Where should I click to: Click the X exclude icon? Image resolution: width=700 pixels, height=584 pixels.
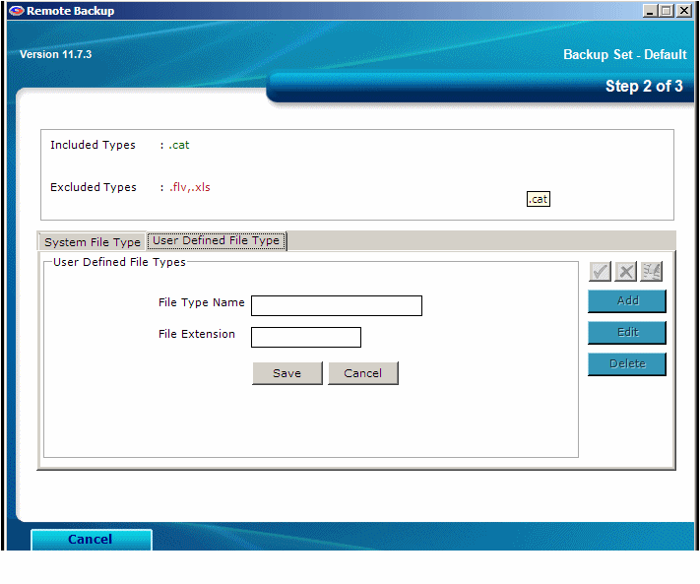coord(625,271)
